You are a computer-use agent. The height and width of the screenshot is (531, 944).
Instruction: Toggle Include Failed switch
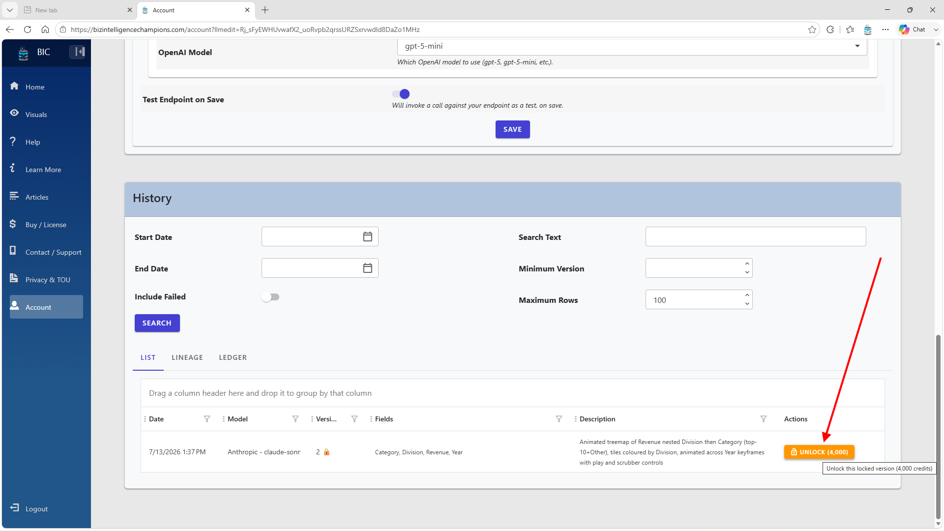(270, 297)
